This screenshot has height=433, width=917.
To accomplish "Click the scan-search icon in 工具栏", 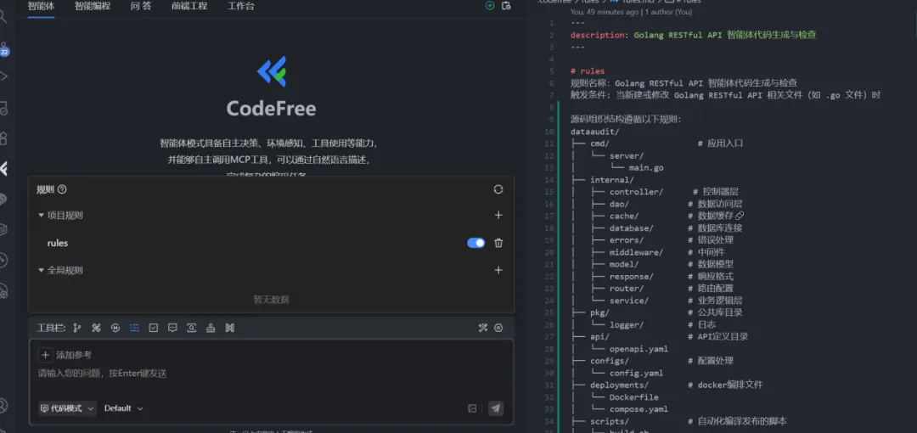I will click(191, 329).
